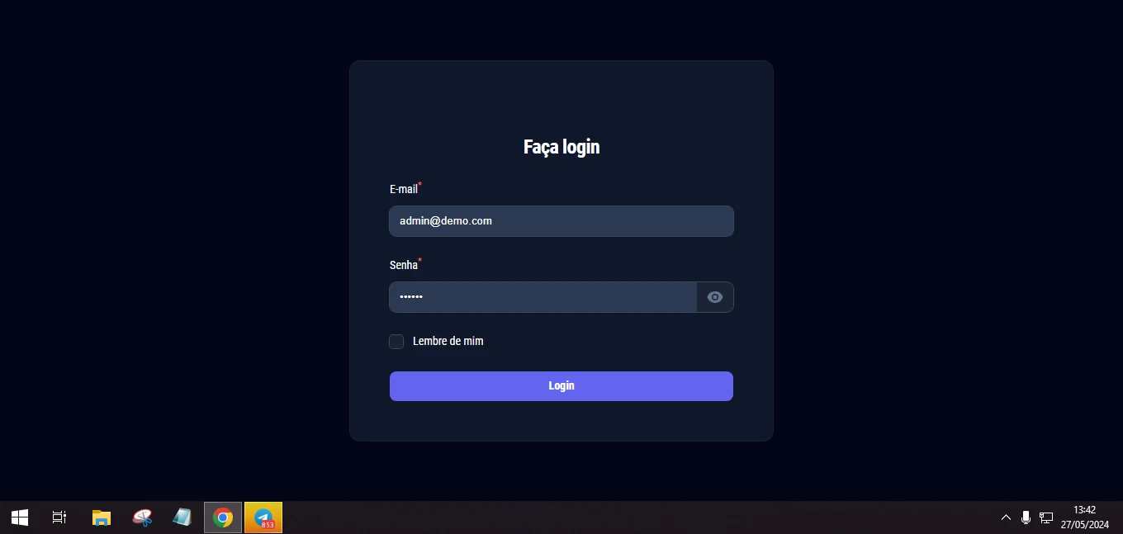The height and width of the screenshot is (534, 1123).
Task: Click the Lembre de mim label text
Action: point(448,341)
